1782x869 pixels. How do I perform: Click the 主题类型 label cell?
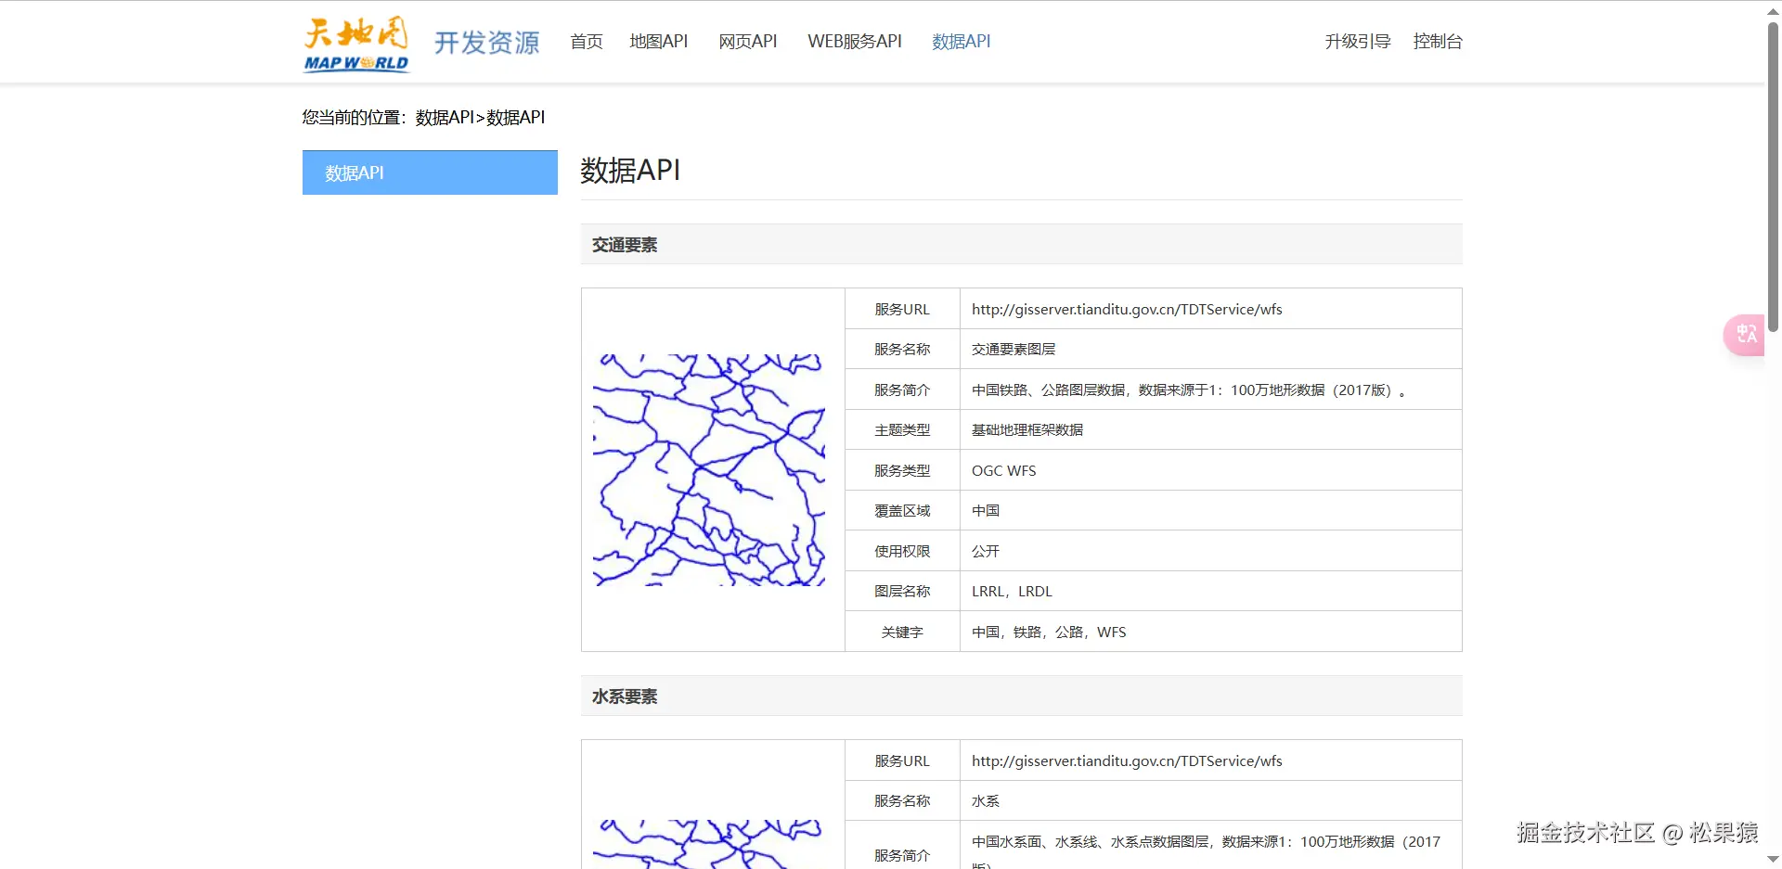[x=902, y=430]
